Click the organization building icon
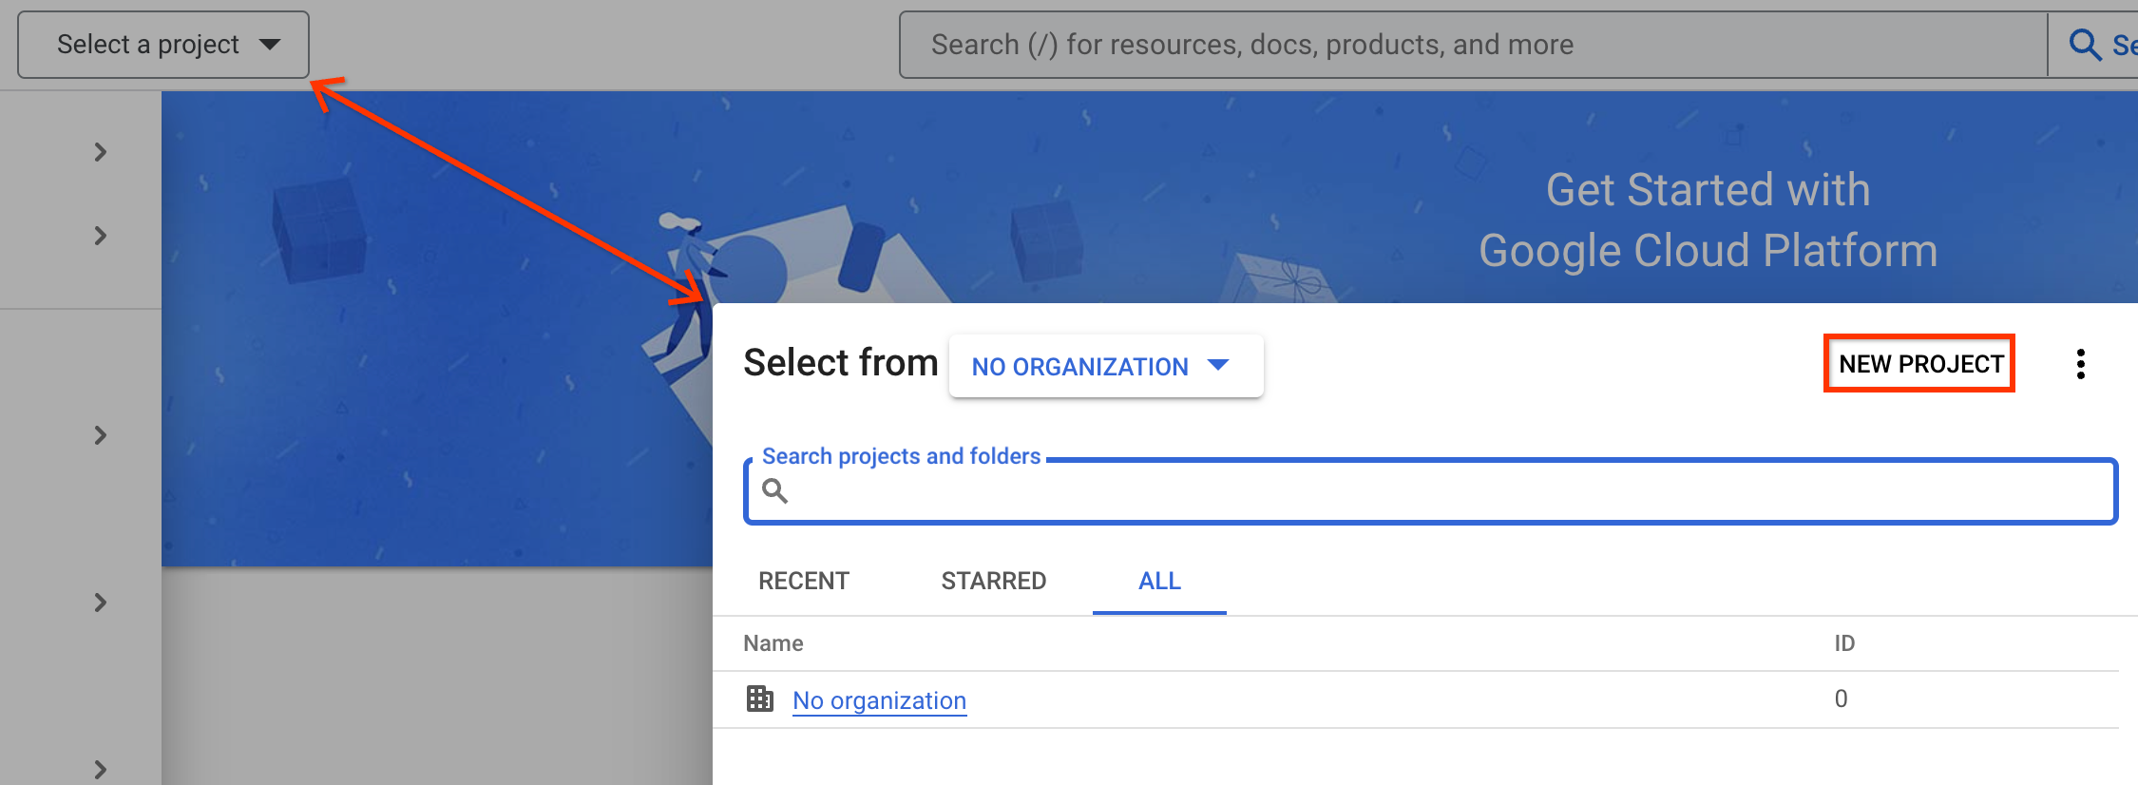 [x=759, y=699]
